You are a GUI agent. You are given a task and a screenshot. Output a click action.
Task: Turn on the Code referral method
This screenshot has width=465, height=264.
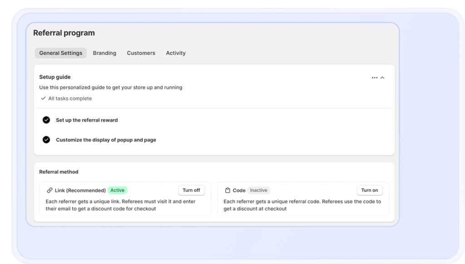(x=369, y=190)
